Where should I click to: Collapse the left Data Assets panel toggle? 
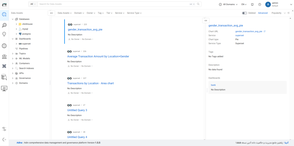click(x=51, y=13)
